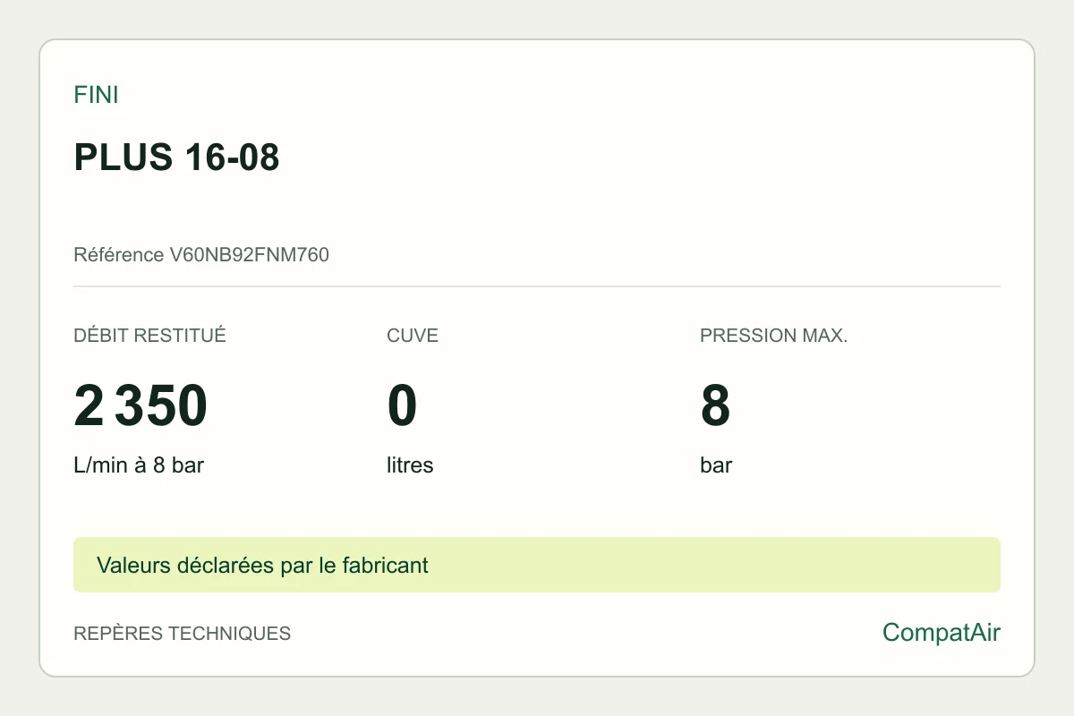This screenshot has height=716, width=1074.
Task: Click the DÉBIT RESTITUÉ heading
Action: (x=149, y=336)
